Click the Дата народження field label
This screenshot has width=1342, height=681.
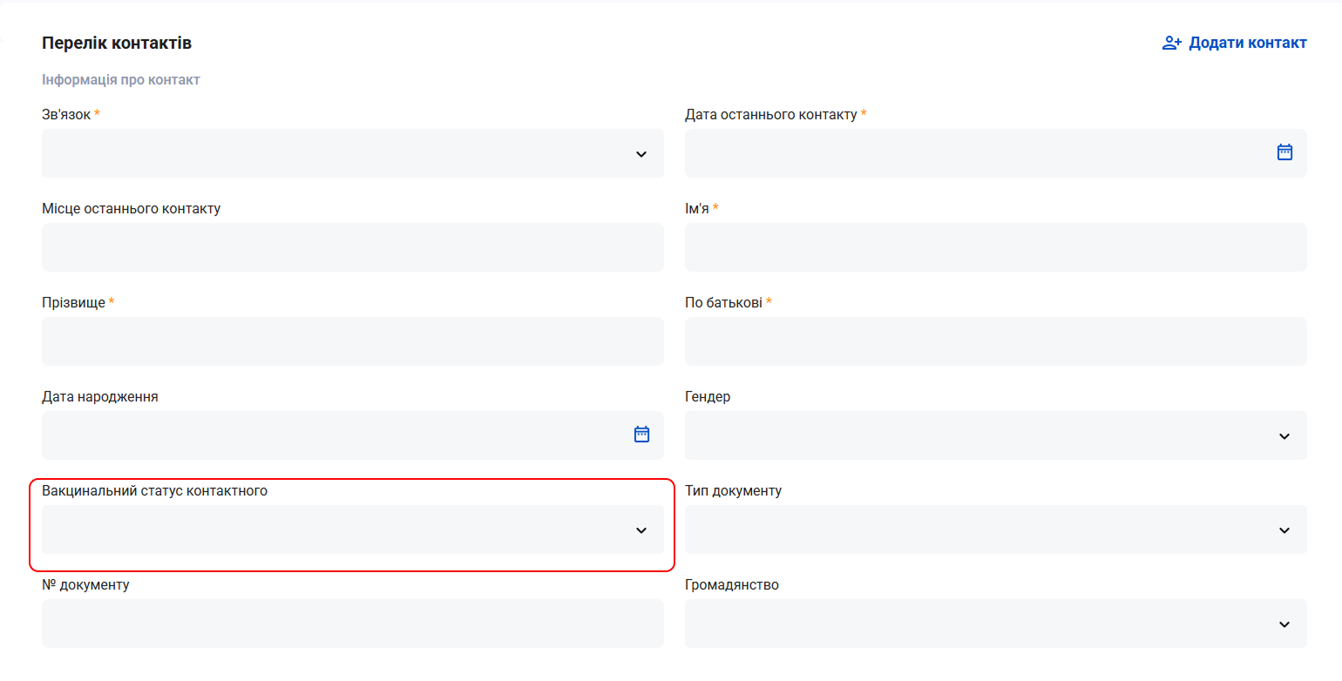[100, 397]
